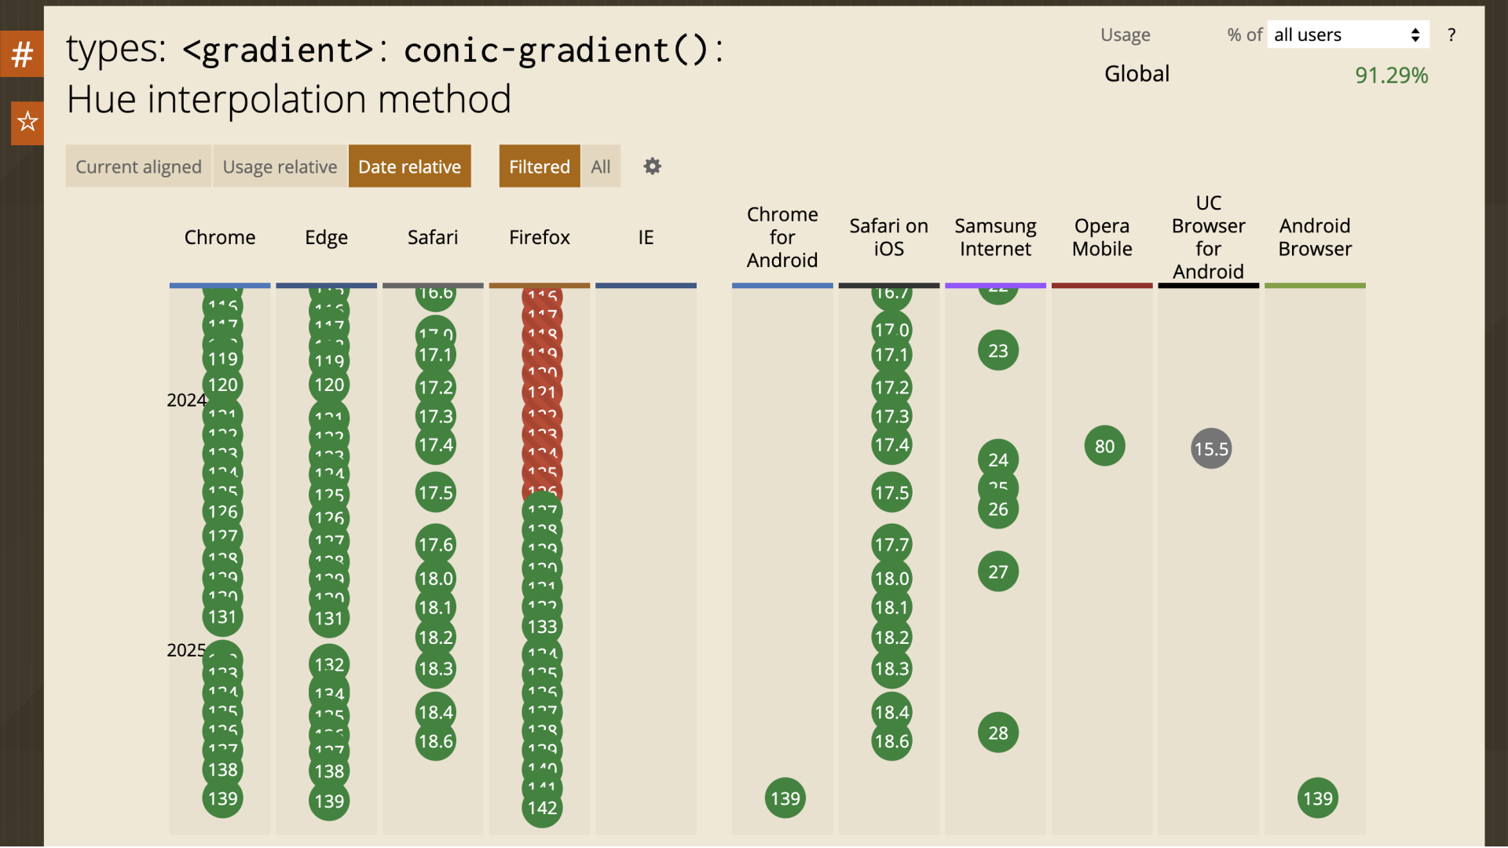Click the Samsung Internet header
Screen dimensions: 1508x848
pos(995,237)
